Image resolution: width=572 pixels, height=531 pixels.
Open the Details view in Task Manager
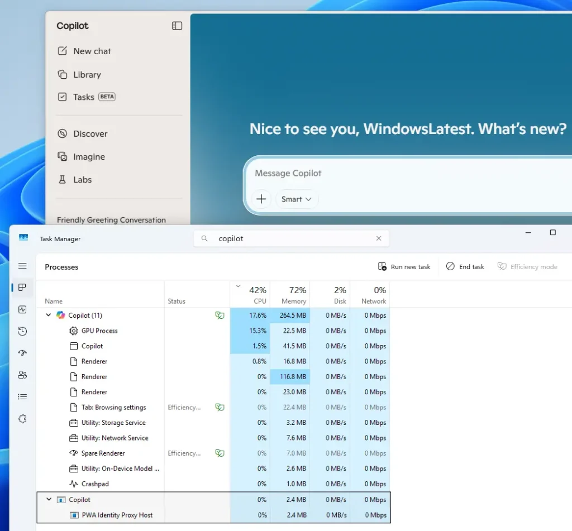(x=22, y=396)
